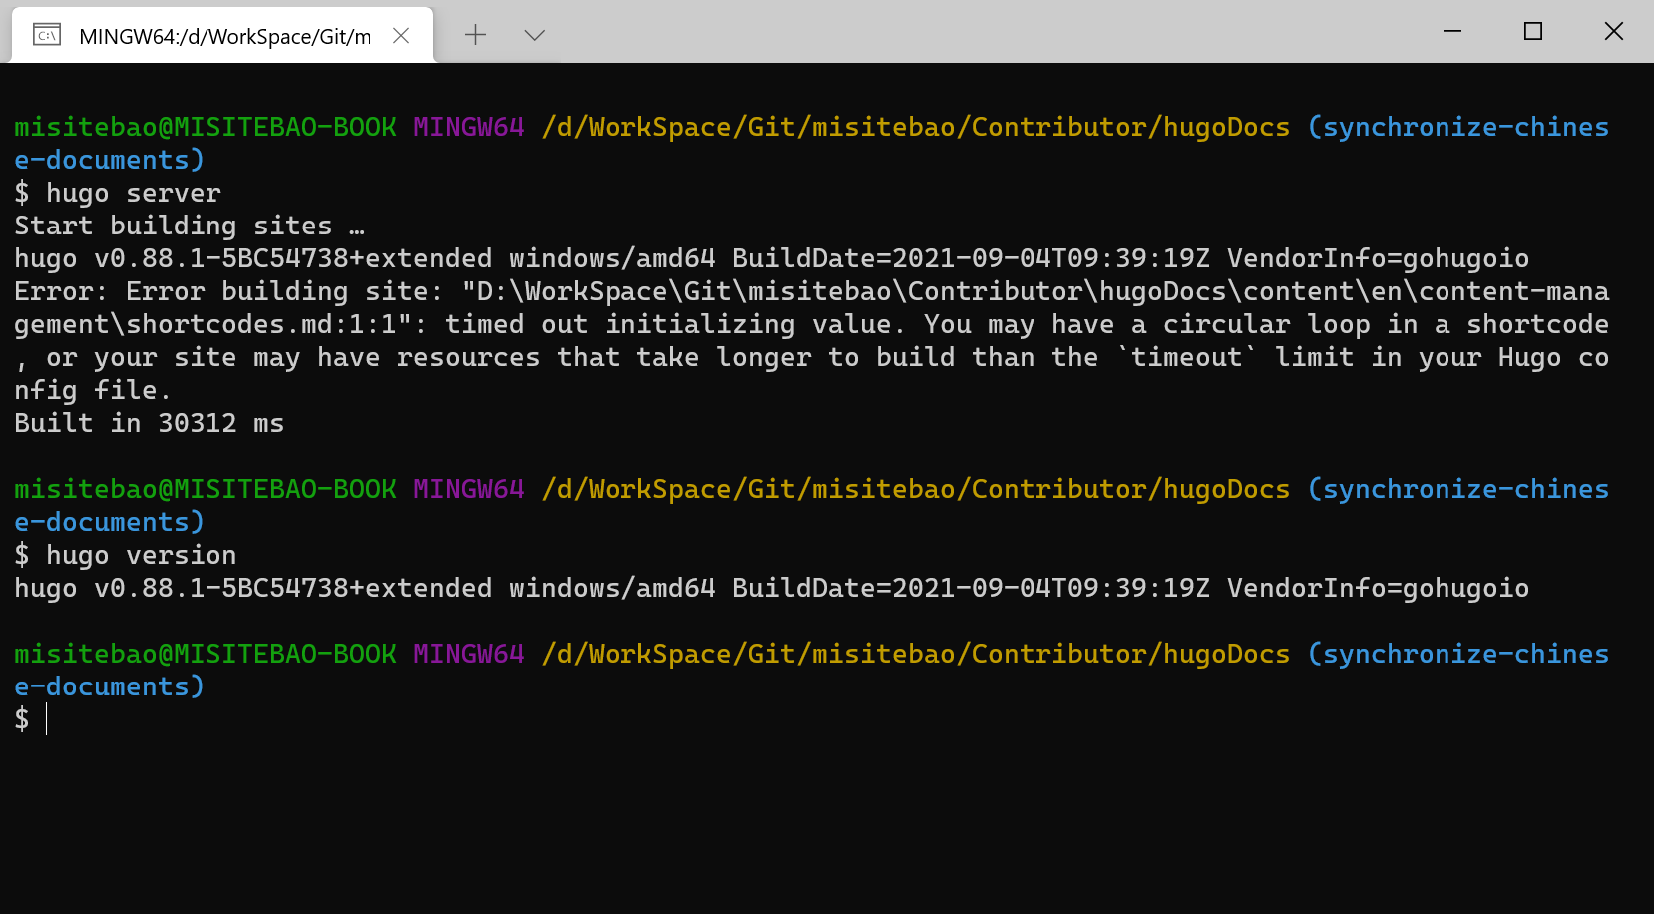Open a new terminal tab with the plus button
Screen dimensions: 1654x914
click(x=475, y=34)
